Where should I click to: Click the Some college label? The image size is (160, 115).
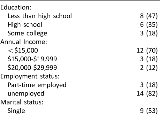27,33
